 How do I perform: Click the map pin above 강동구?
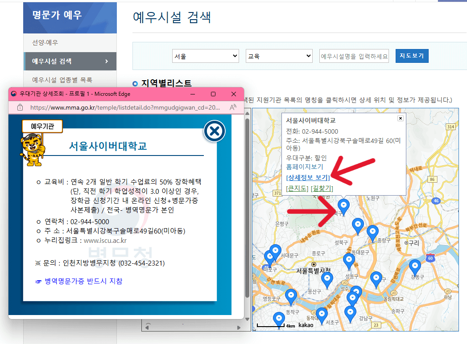415,267
